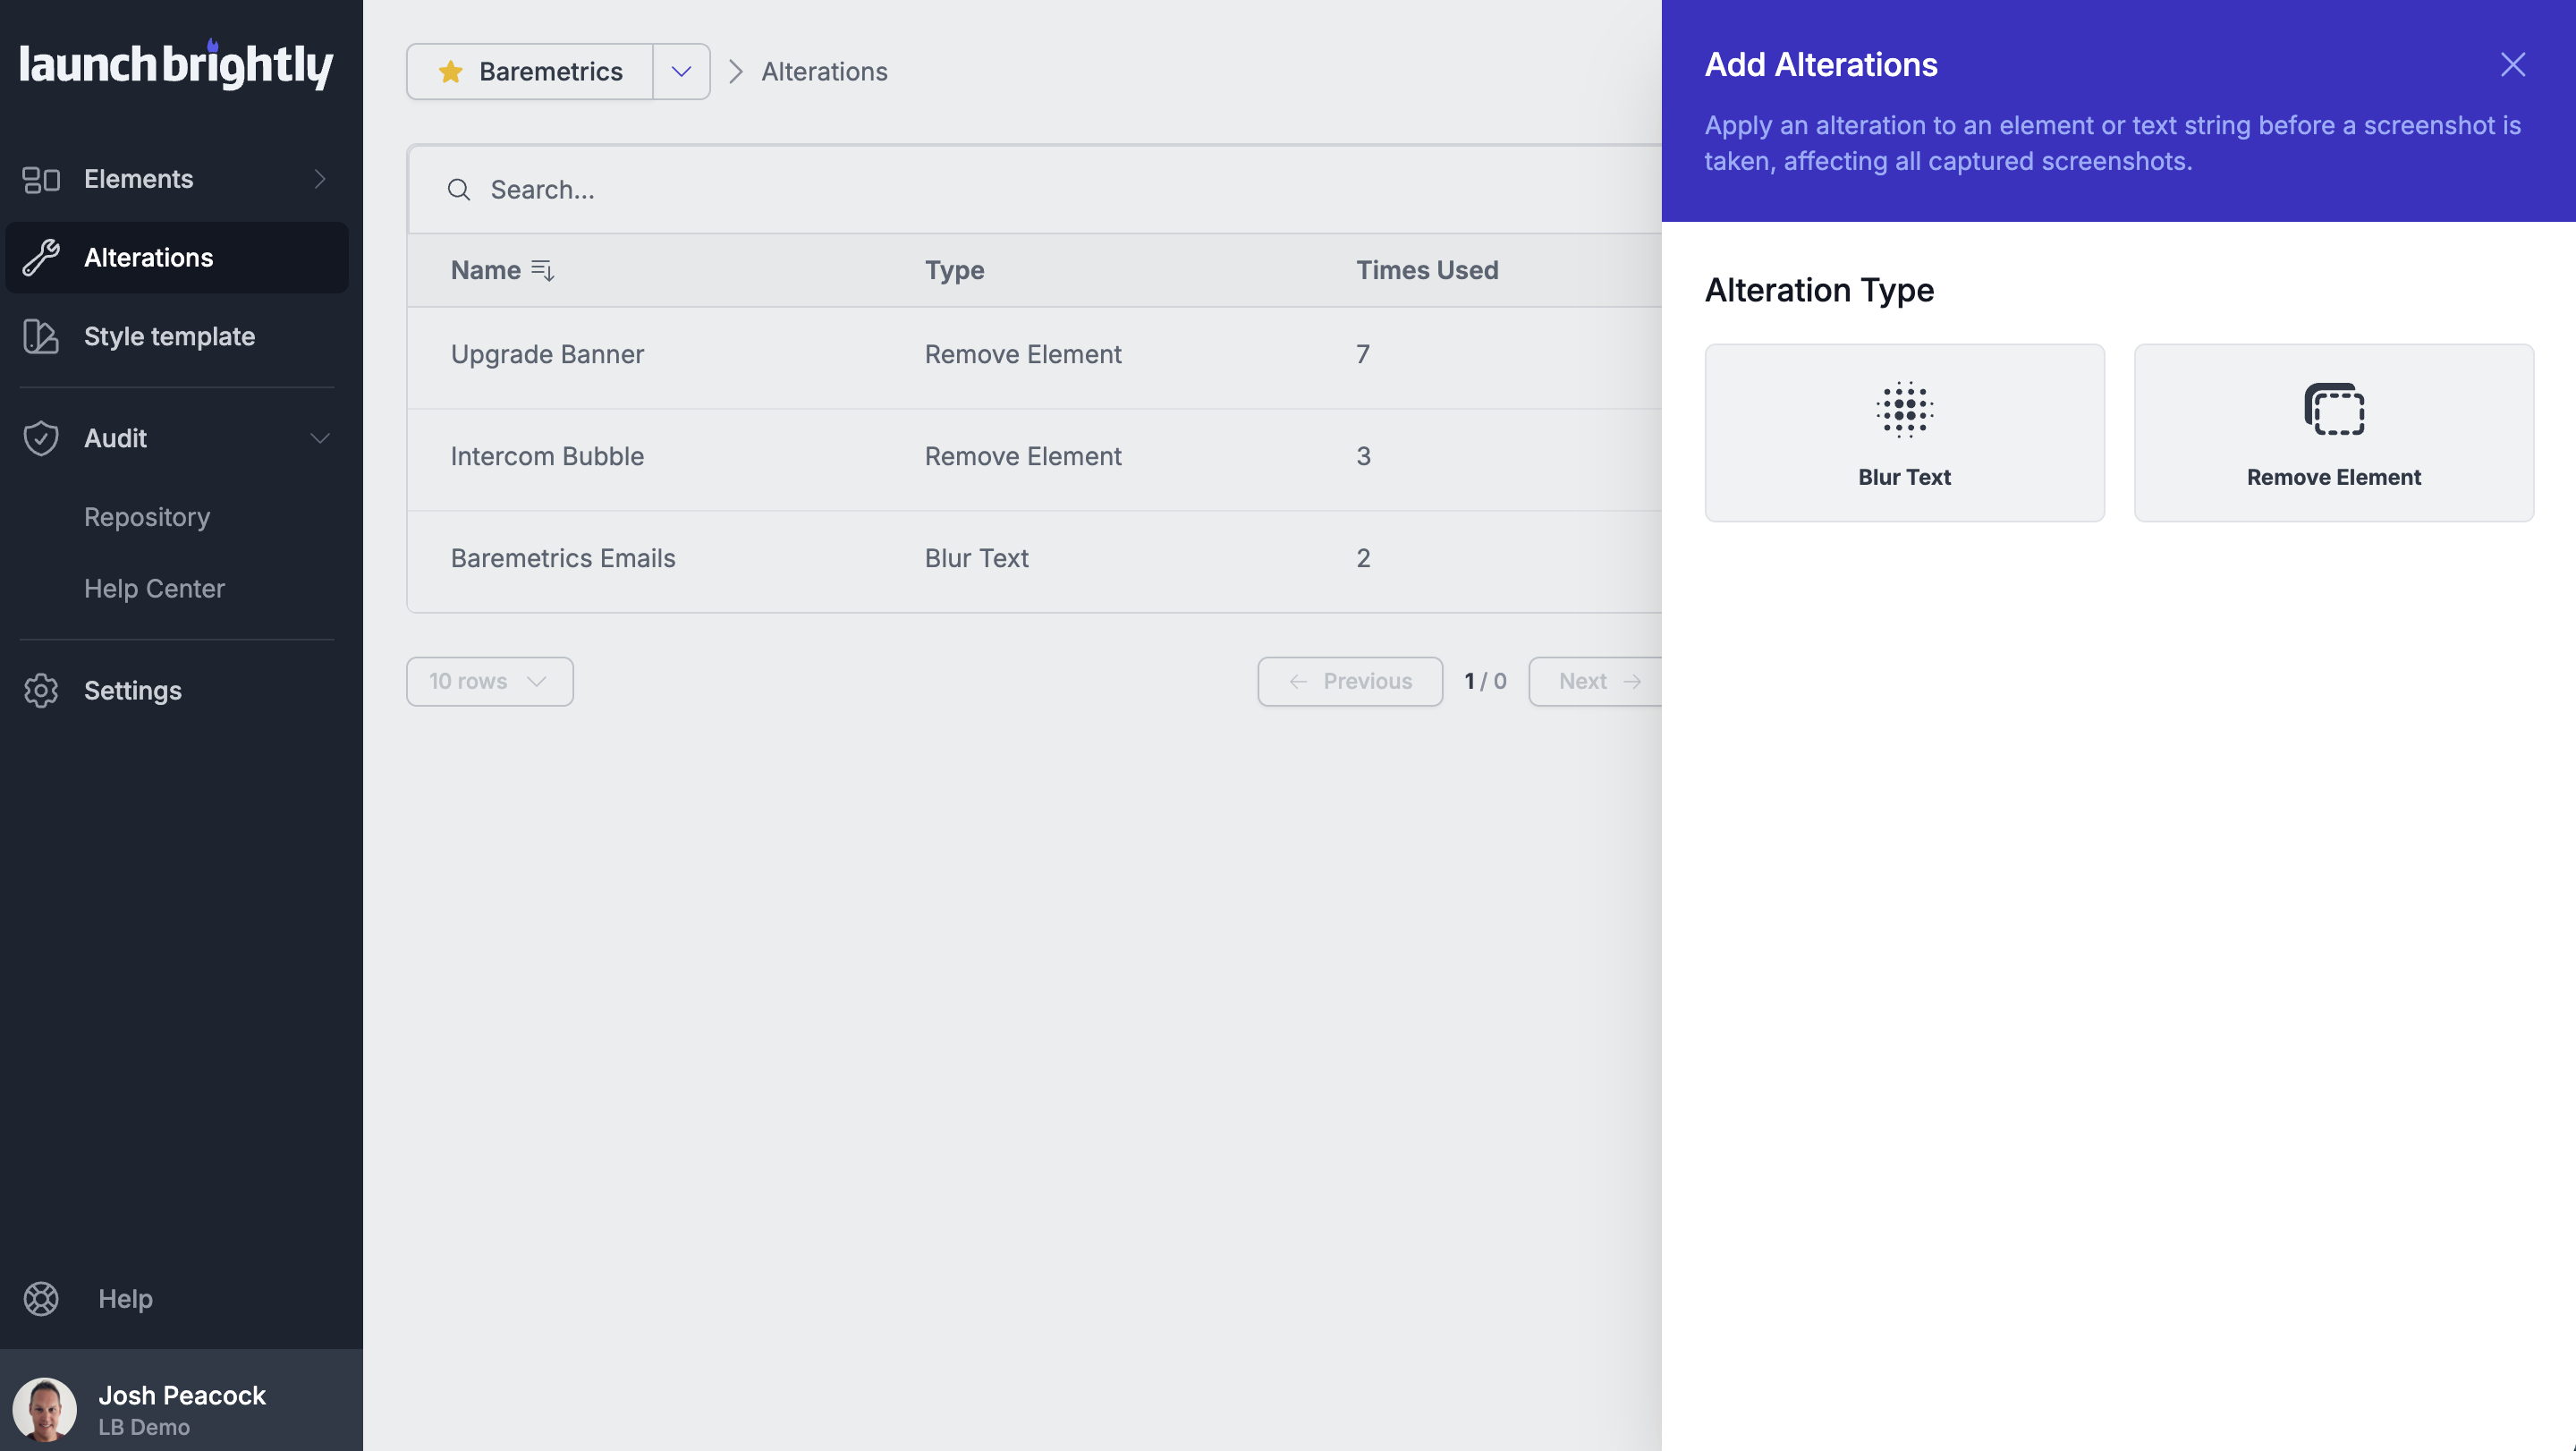Click Remove Element type in Intercom Bubble row
The image size is (2576, 1451).
click(1023, 456)
